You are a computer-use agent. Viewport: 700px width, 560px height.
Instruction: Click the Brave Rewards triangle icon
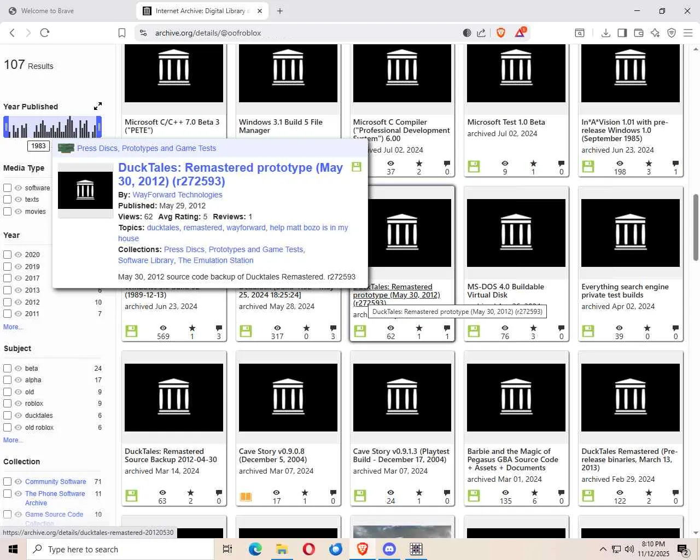click(520, 33)
